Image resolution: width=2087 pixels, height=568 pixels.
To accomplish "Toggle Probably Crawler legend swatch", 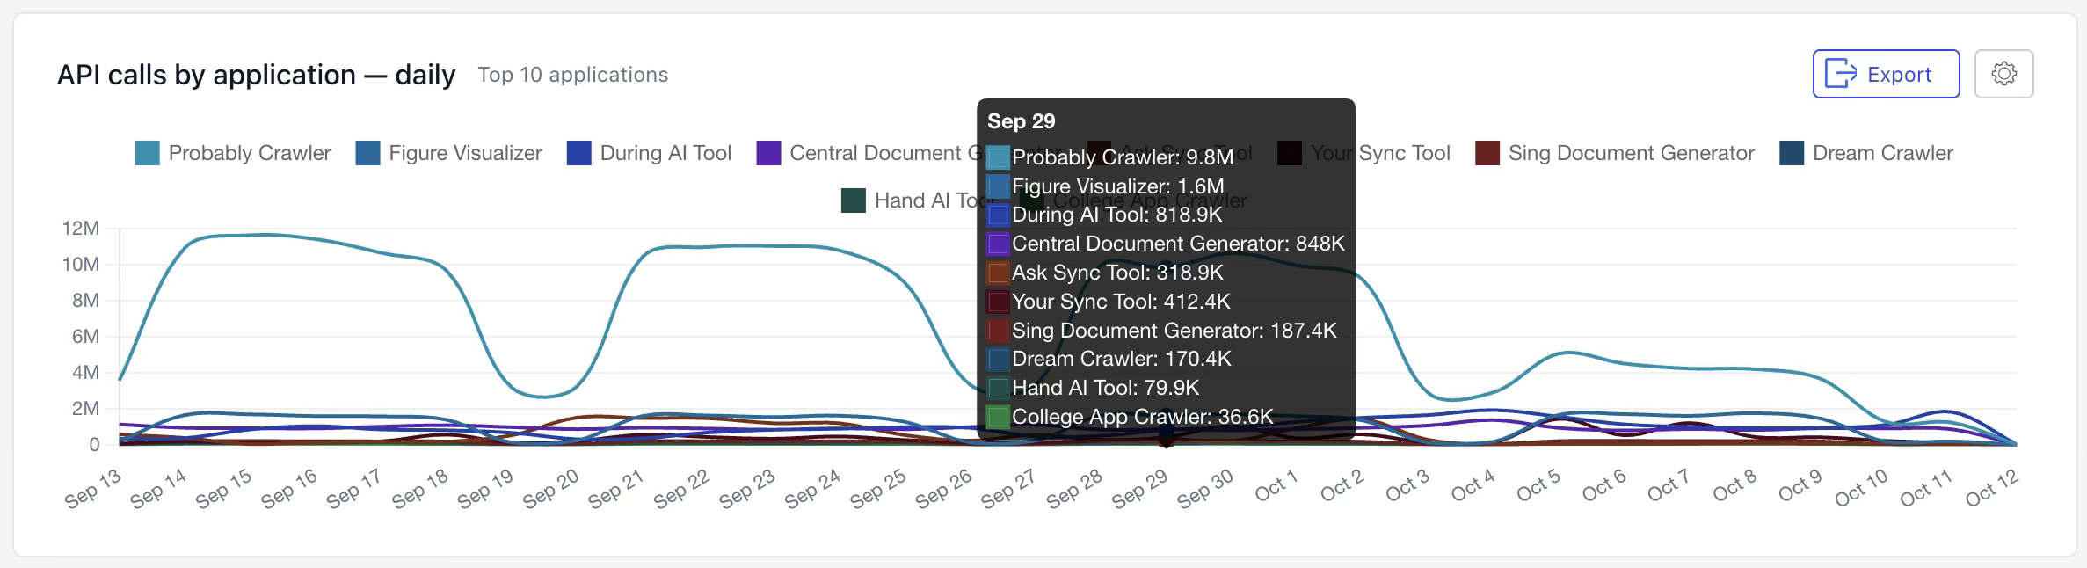I will point(147,153).
